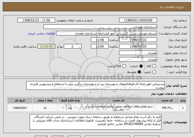Click service code cell ز-74-749
Screen dimensions: 194x137
pyautogui.click(x=167, y=108)
